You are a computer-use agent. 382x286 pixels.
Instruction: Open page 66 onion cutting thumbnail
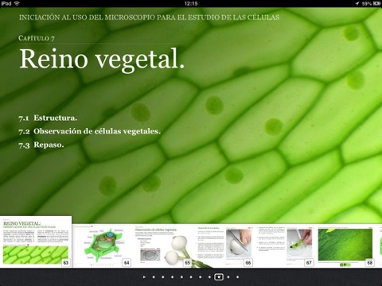point(224,246)
